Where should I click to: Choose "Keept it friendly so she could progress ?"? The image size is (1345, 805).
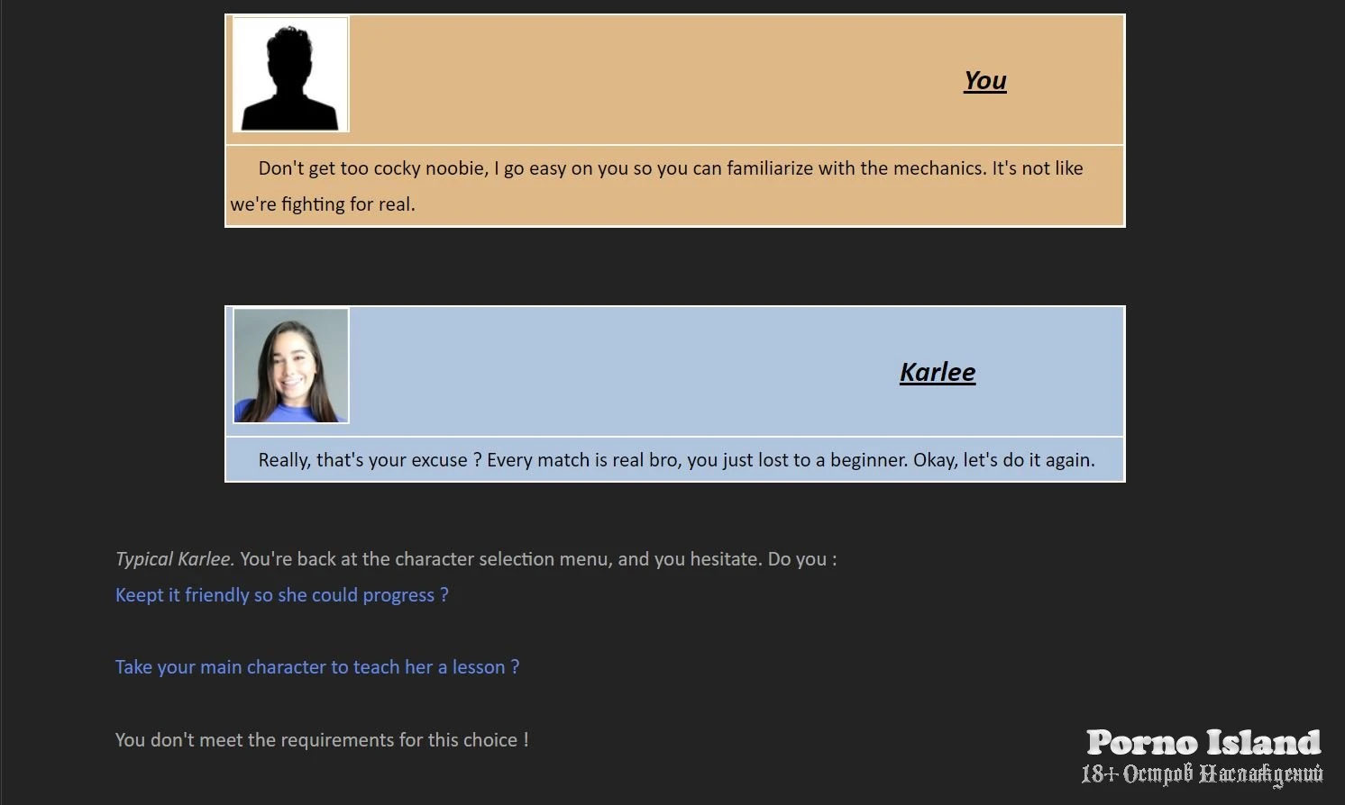[x=281, y=595]
